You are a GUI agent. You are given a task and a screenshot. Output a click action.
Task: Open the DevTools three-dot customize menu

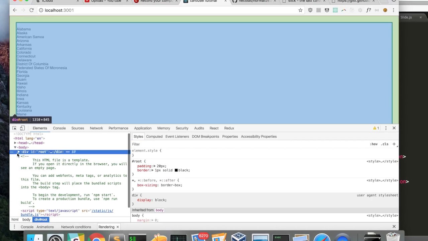[386, 128]
